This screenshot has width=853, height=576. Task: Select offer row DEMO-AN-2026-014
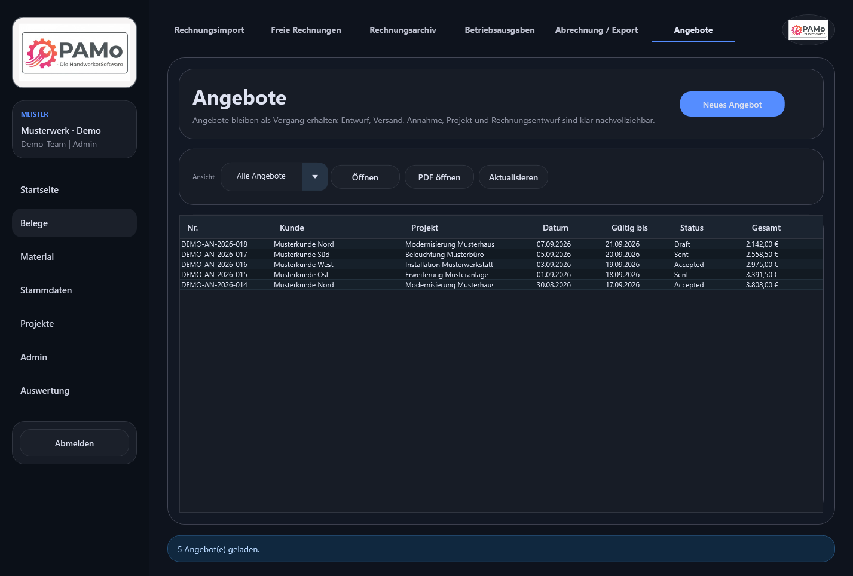tap(501, 285)
